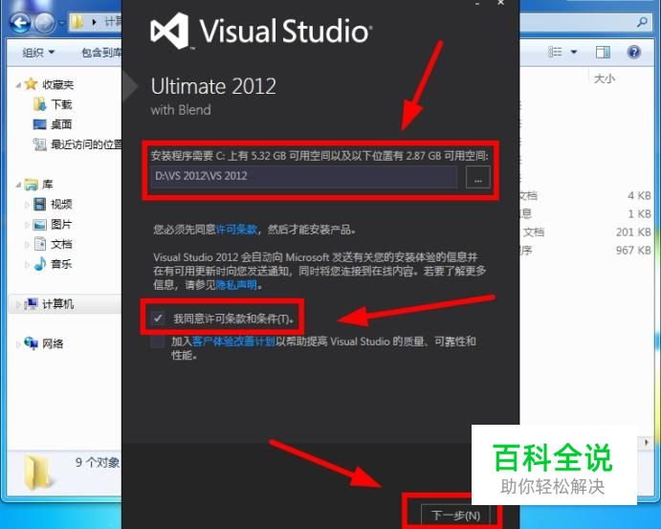Expand the 图片 library node
The width and height of the screenshot is (661, 529).
pos(27,225)
